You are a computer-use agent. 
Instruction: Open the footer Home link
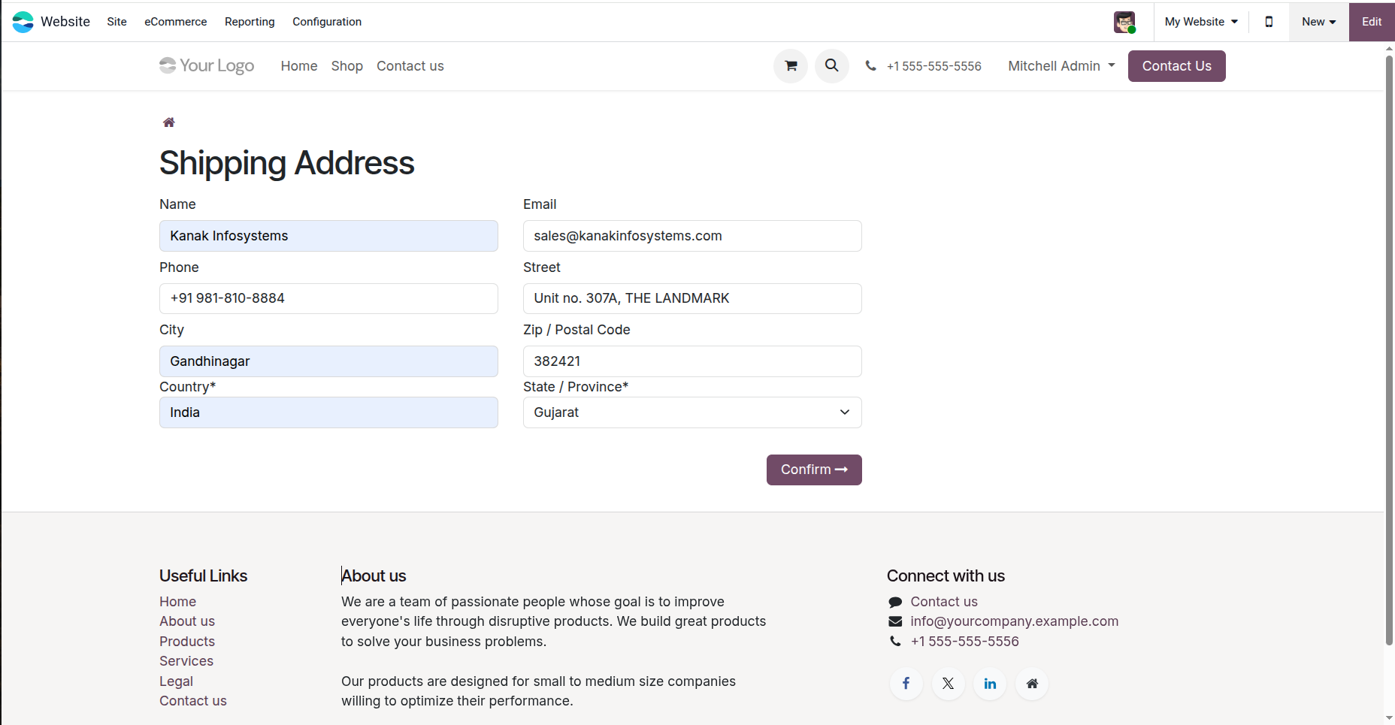click(177, 602)
